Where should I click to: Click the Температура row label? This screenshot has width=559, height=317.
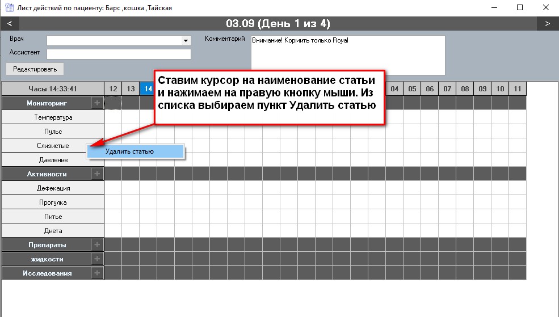53,117
